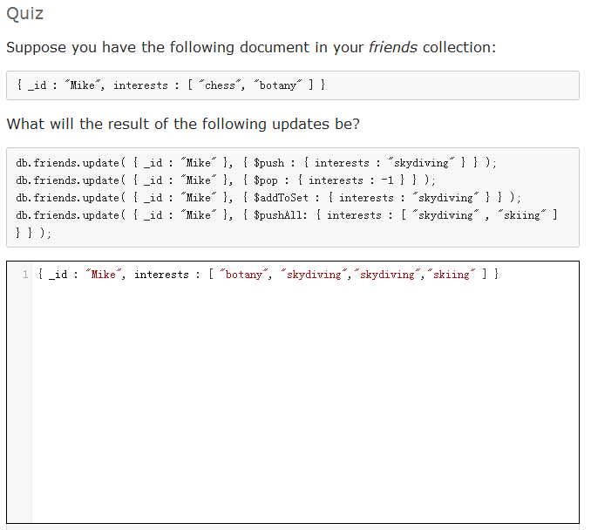Click "chess" in the sample document
591x530 pixels.
217,85
